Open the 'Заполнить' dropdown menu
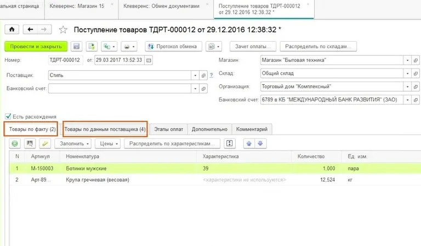The height and width of the screenshot is (246, 421). pos(75,144)
